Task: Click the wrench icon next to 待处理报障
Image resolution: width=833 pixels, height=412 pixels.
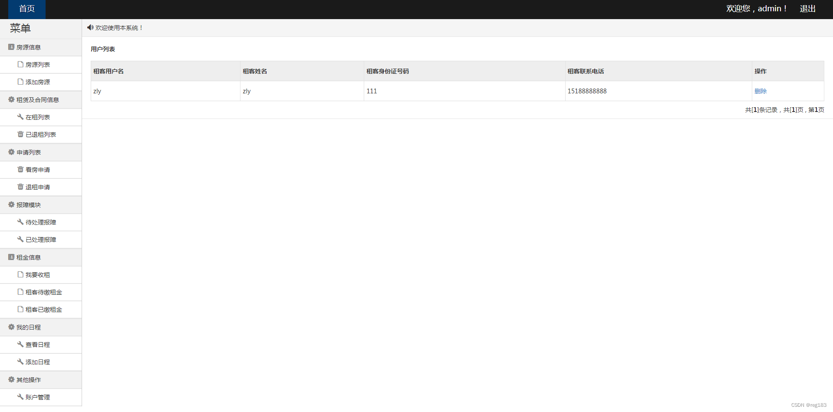Action: pos(20,222)
